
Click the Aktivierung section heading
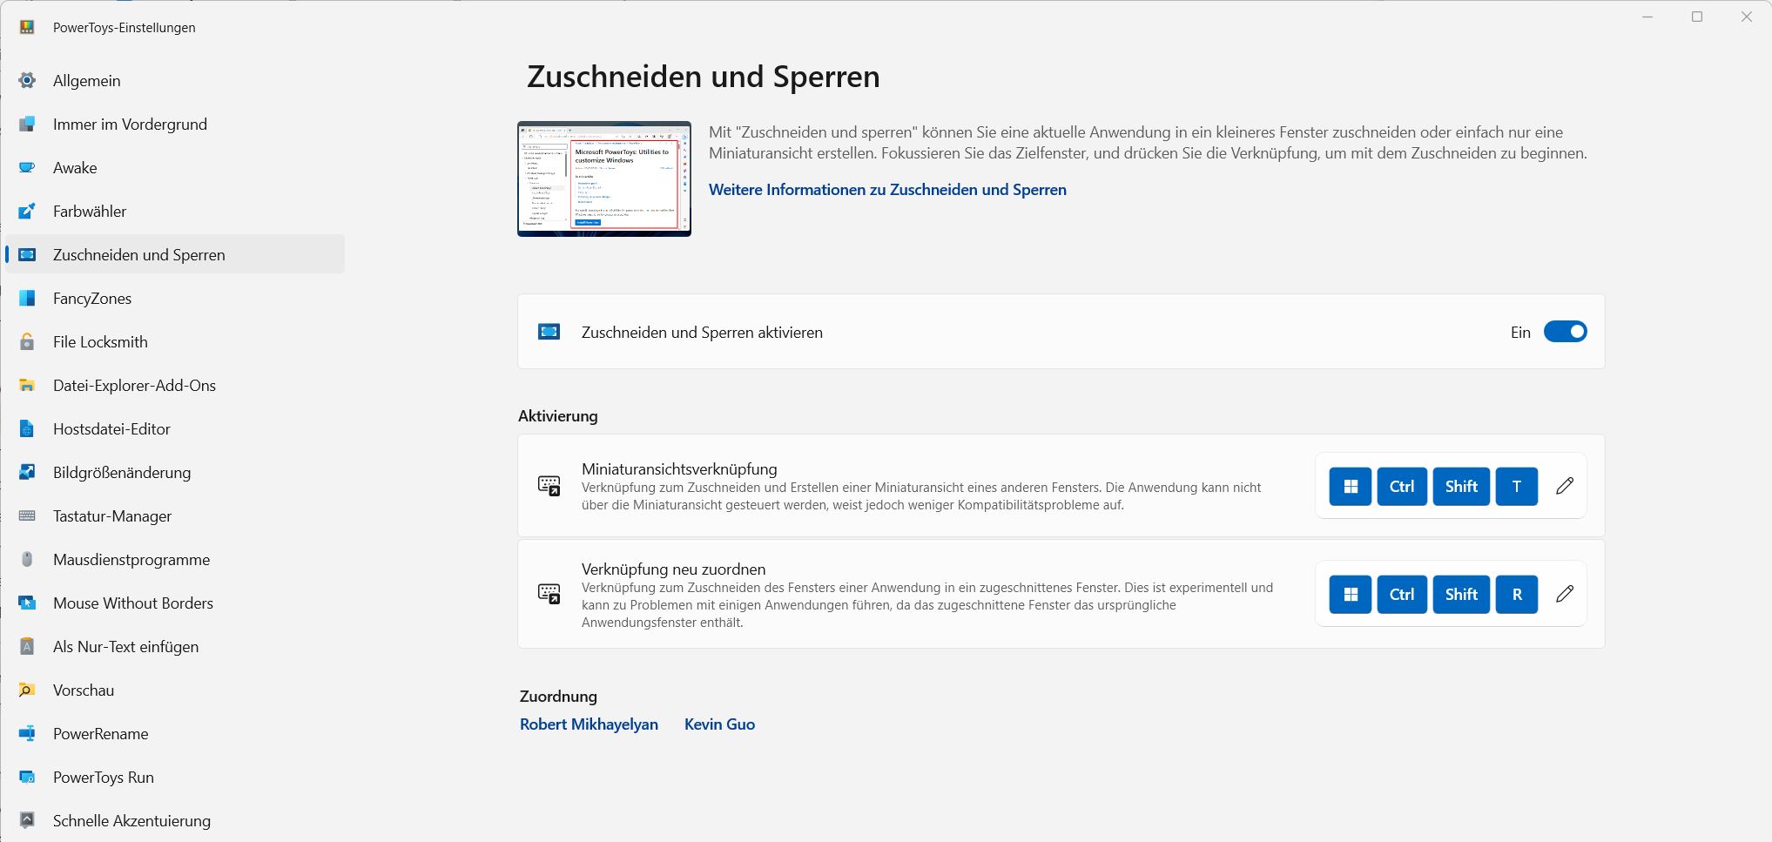tap(558, 416)
